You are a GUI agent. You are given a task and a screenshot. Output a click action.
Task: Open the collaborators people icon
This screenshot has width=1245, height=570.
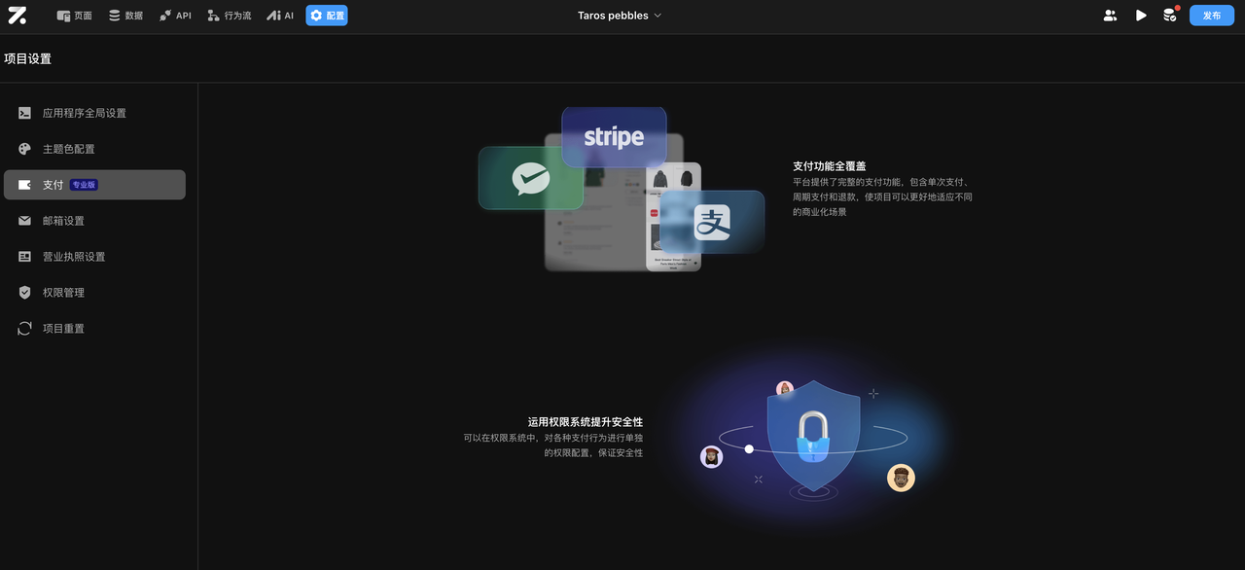tap(1110, 16)
